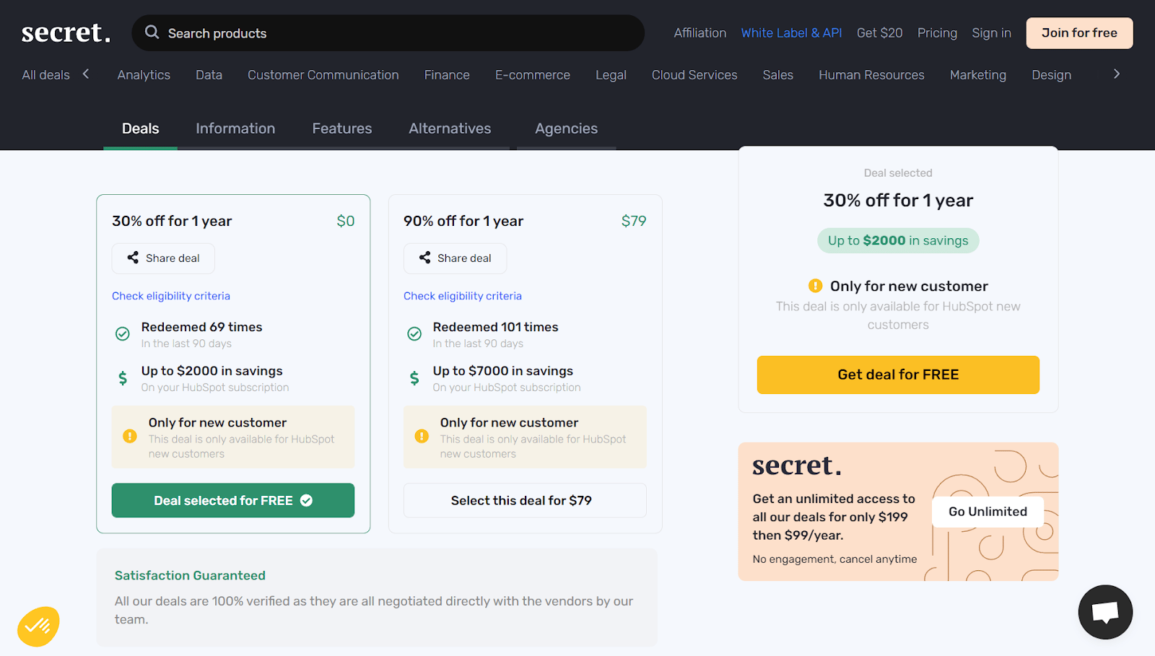Open the Agencies tab
The image size is (1155, 656).
[x=566, y=128]
